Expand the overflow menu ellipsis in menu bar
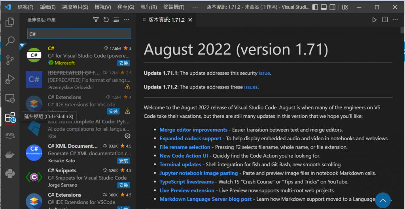This screenshot has height=209, width=405. [x=195, y=7]
